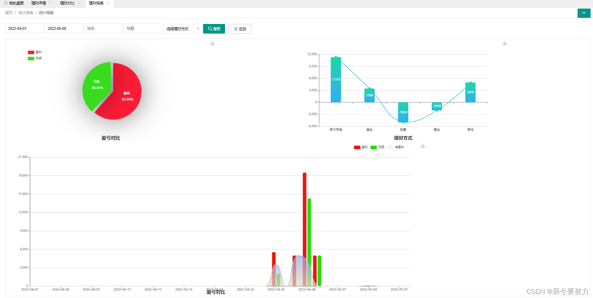Image resolution: width=593 pixels, height=298 pixels.
Task: Focus the 姓名 input field
Action: tap(104, 28)
